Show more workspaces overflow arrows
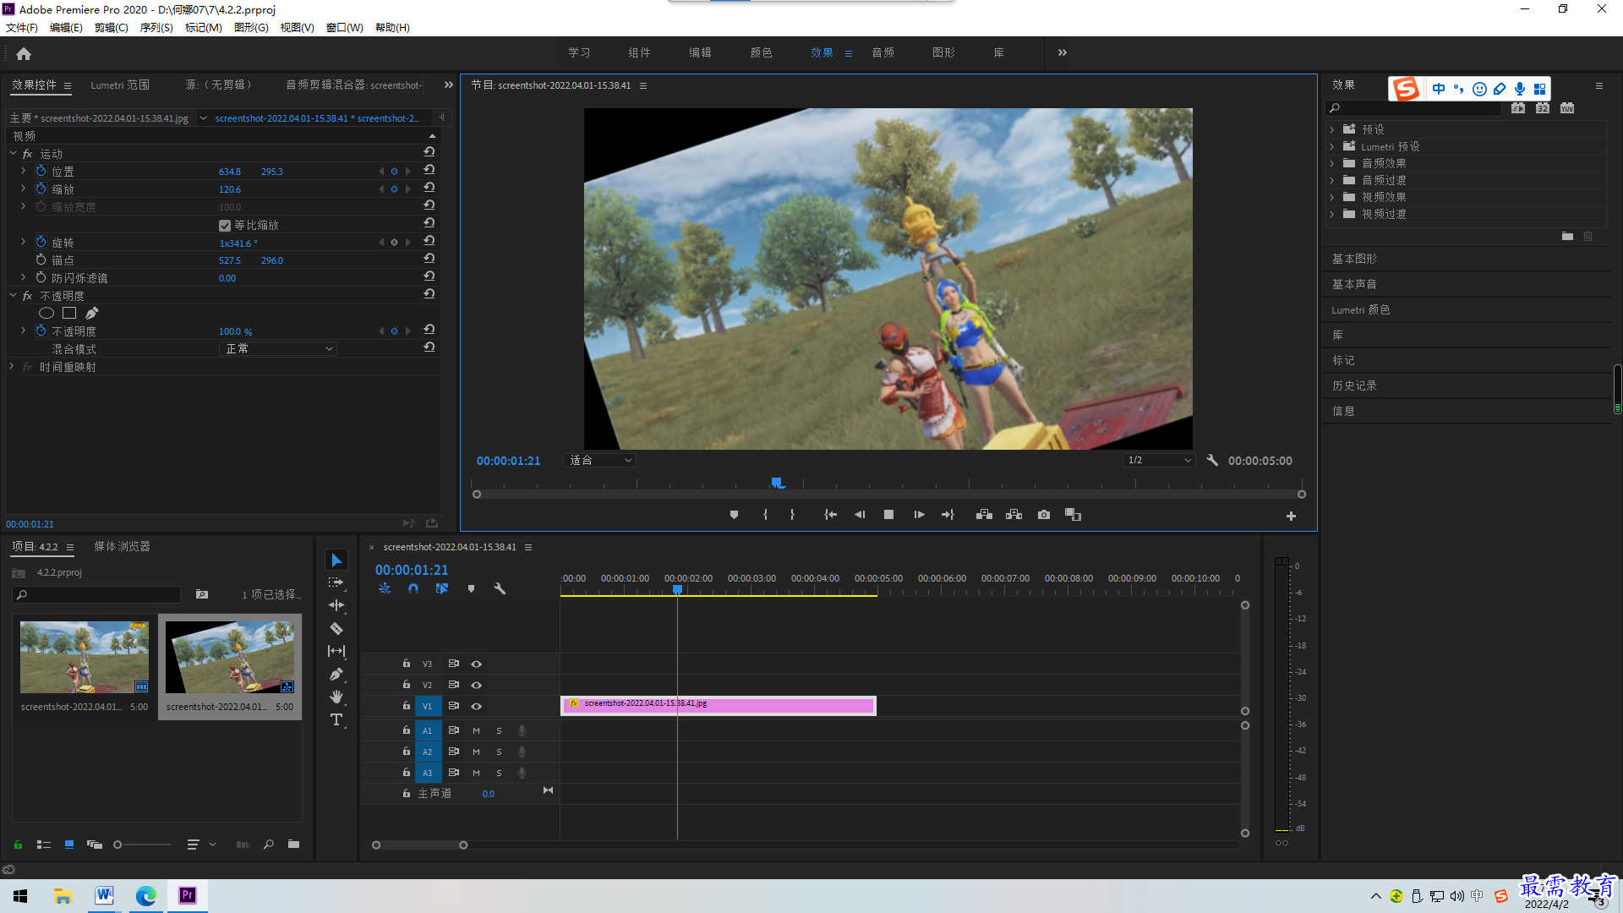 (x=1063, y=52)
